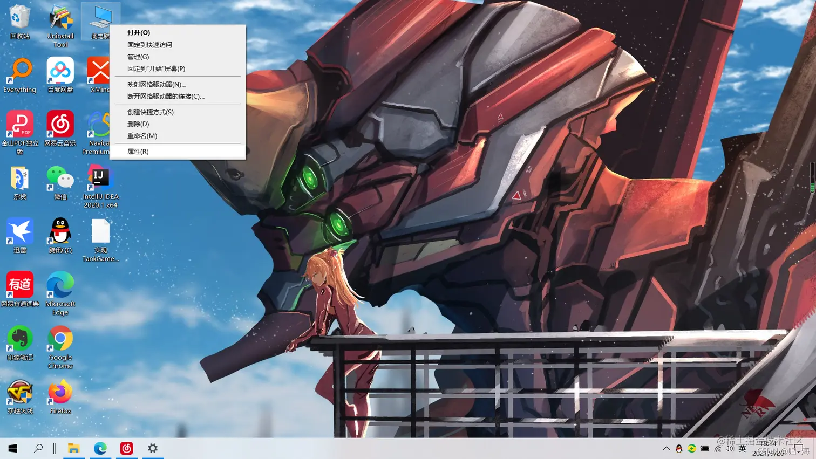Open Settings gear on the taskbar
816x459 pixels.
click(x=153, y=448)
